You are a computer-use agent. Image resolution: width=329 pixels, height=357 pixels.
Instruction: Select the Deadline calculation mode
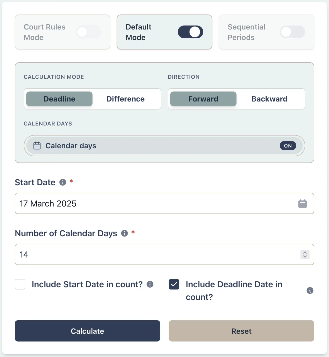59,99
